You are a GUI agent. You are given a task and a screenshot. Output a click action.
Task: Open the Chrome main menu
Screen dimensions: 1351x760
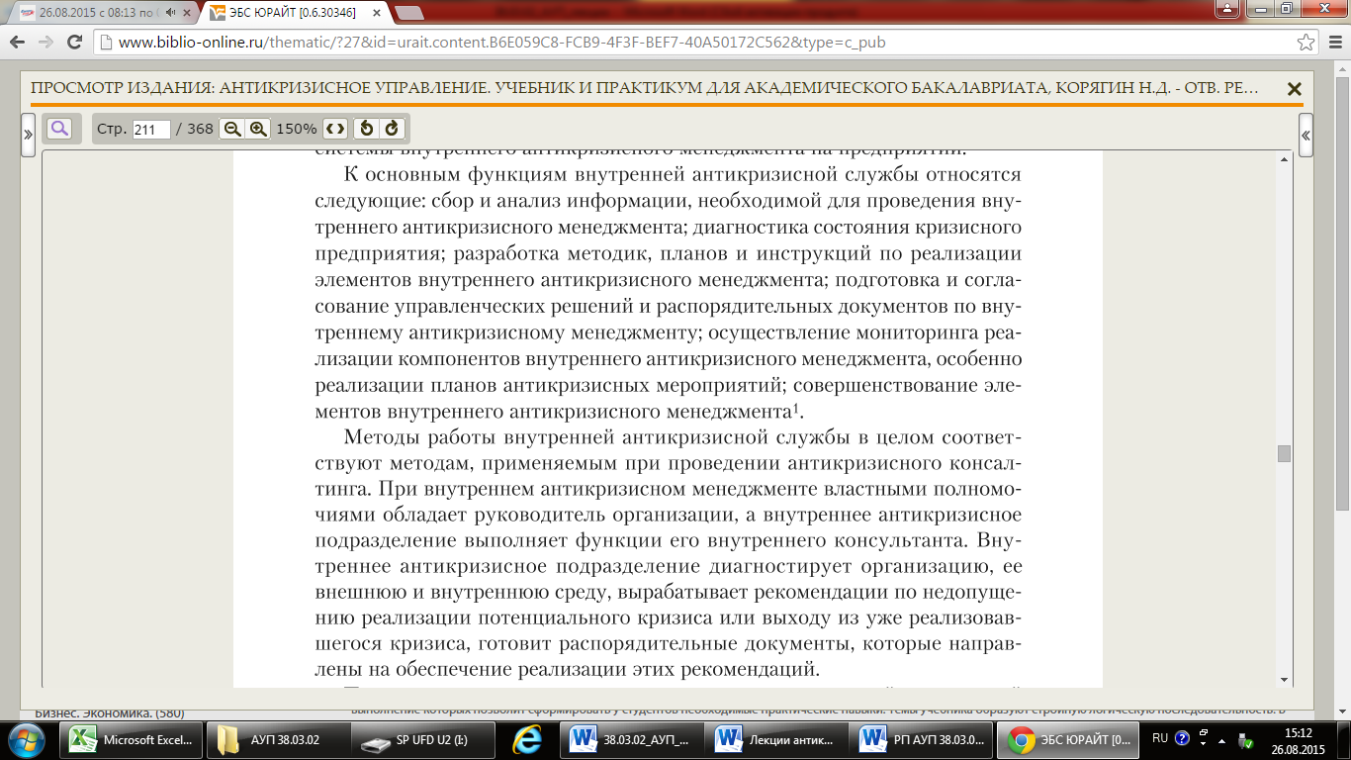click(x=1333, y=43)
